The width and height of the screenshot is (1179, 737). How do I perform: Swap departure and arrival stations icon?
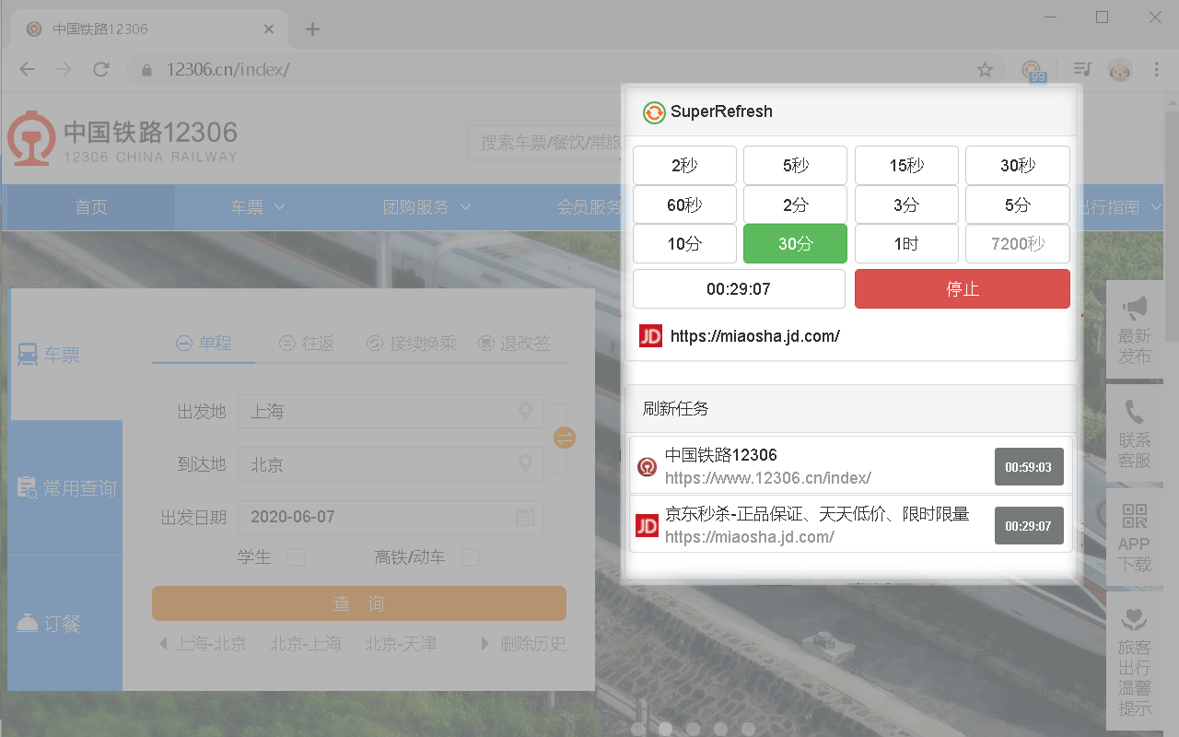[x=565, y=438]
